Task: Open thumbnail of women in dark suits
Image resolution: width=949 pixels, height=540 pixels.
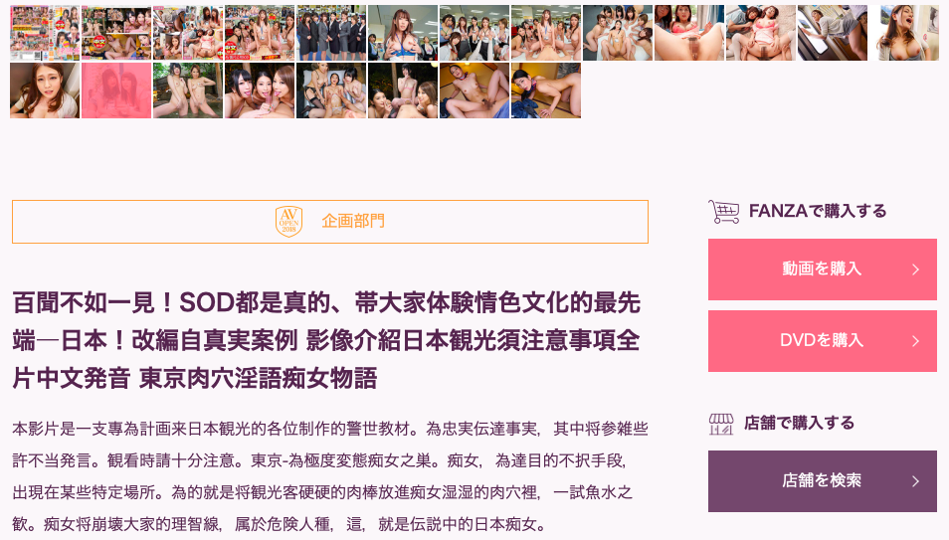Action: point(331,33)
